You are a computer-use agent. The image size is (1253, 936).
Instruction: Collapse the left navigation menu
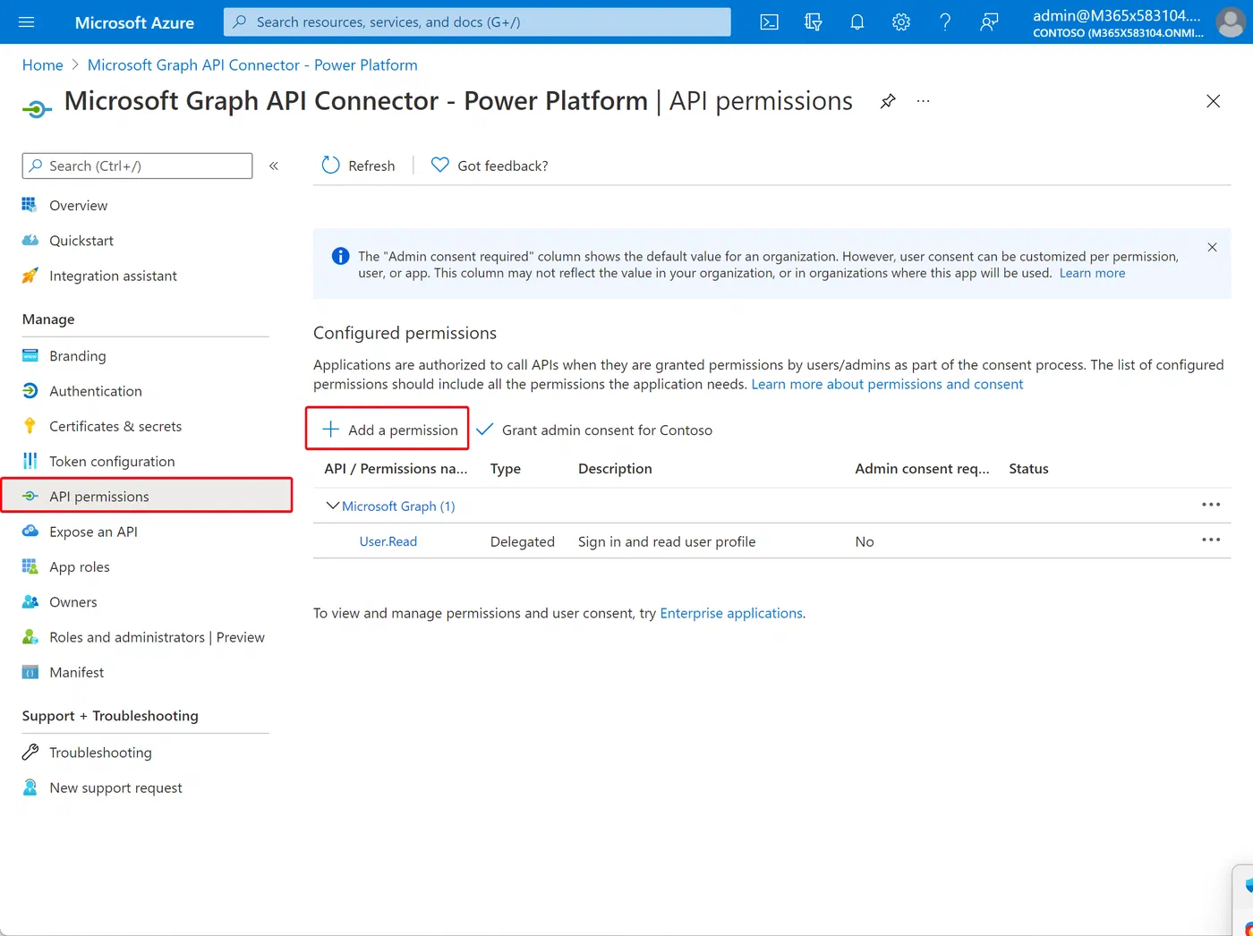[274, 166]
